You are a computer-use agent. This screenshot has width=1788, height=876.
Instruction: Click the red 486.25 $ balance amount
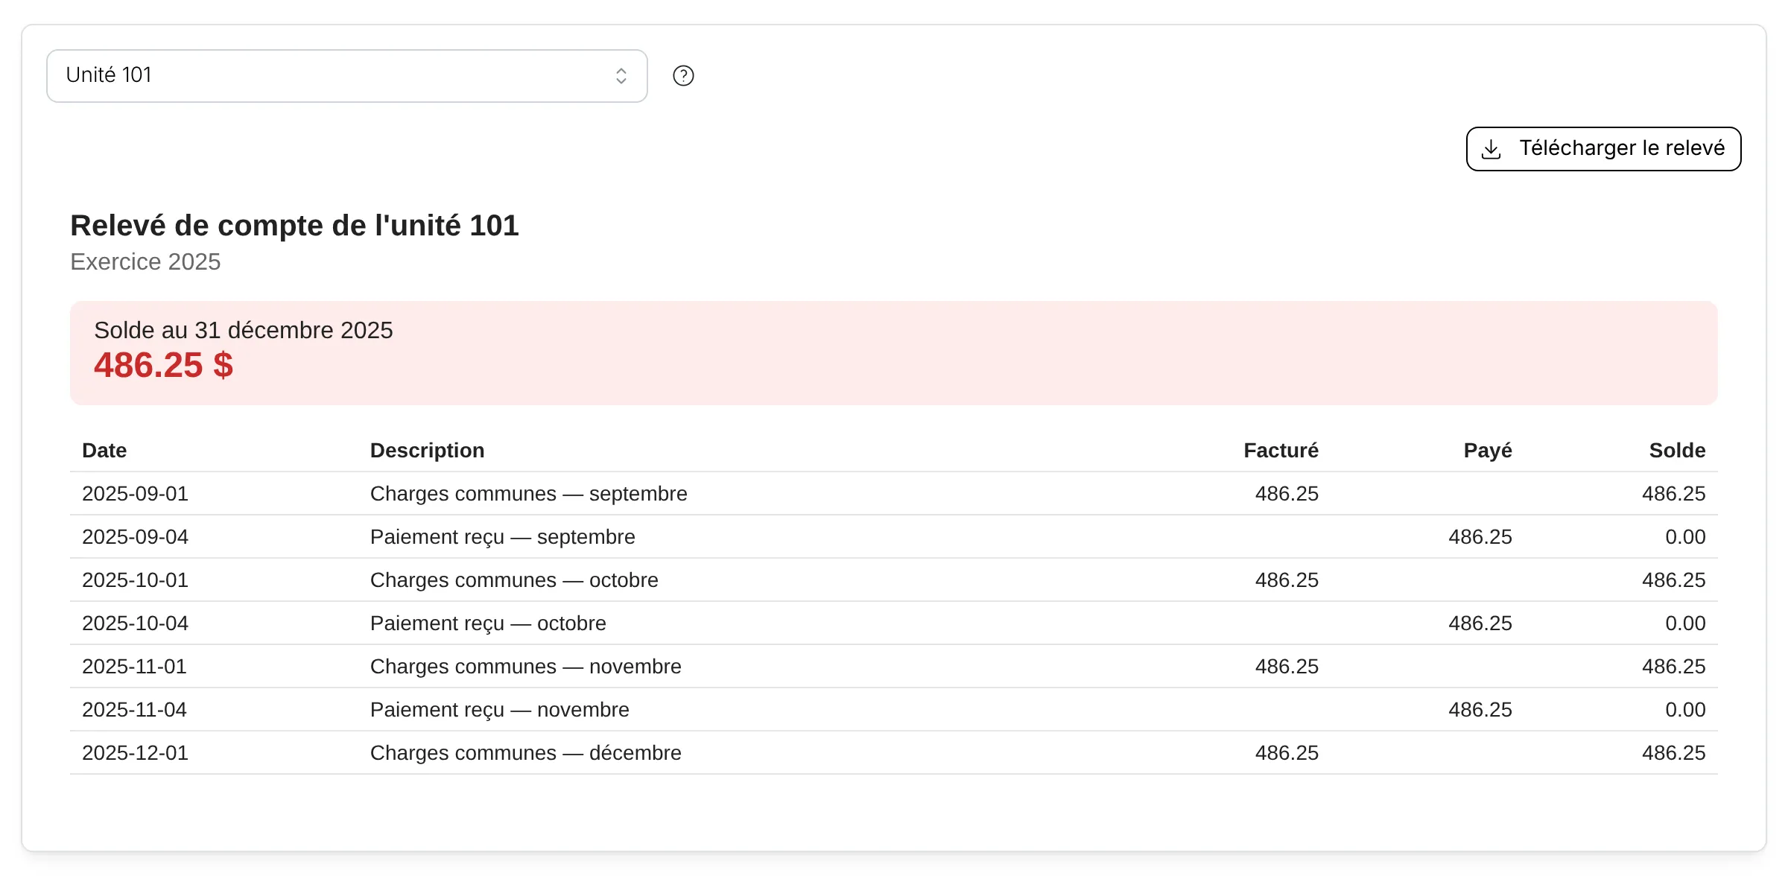click(x=163, y=366)
